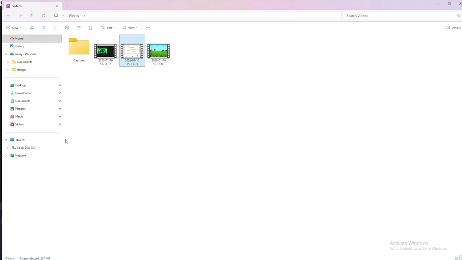Viewport: 462px width, 260px height.
Task: Go back with the left arrow
Action: [x=8, y=16]
